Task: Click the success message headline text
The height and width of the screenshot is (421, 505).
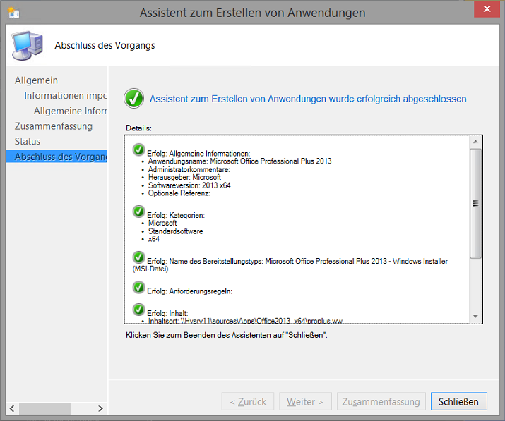Action: (308, 99)
